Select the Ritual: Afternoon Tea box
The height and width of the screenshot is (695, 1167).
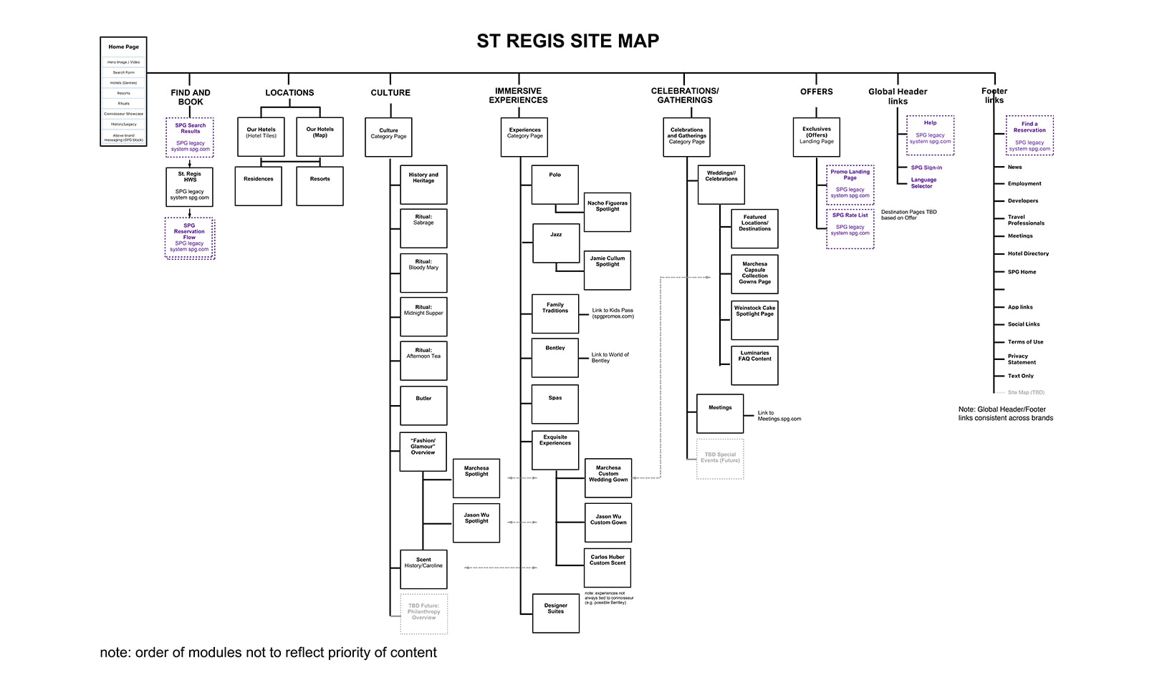423,361
